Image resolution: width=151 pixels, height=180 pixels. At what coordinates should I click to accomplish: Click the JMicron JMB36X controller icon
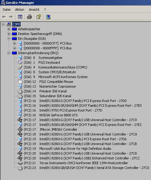[x=20, y=129]
